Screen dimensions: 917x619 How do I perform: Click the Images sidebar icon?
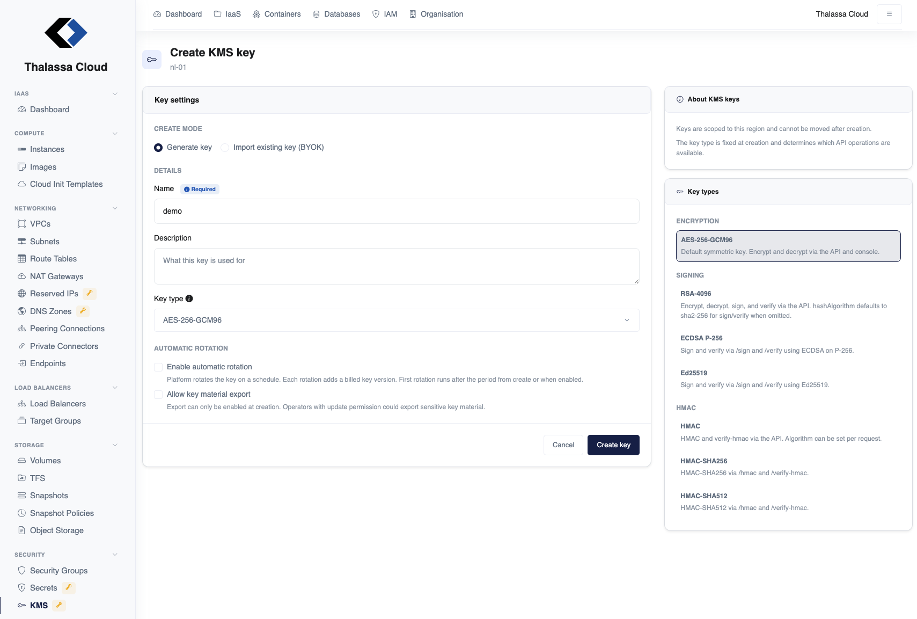(x=21, y=167)
